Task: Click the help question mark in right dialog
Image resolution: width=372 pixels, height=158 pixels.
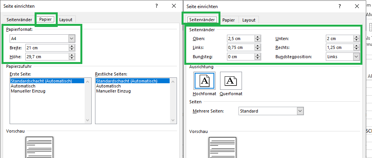Action: 339,6
